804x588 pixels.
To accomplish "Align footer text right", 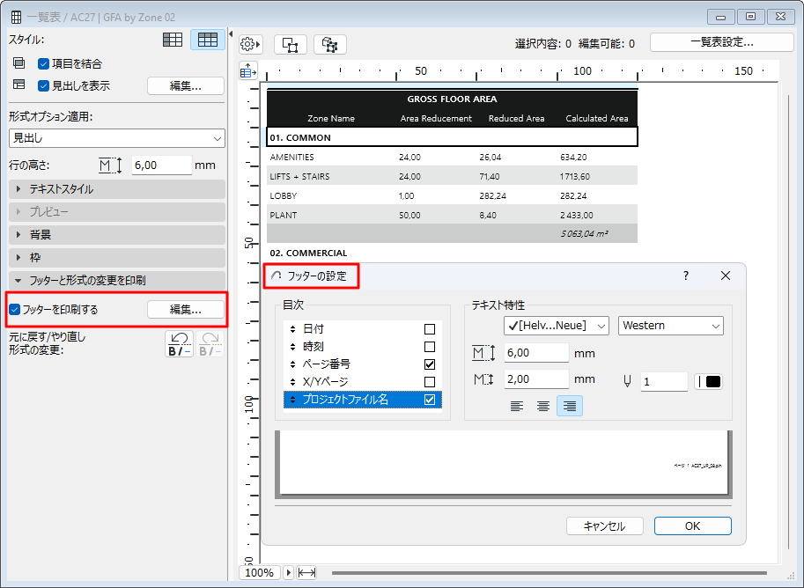I will click(x=569, y=406).
